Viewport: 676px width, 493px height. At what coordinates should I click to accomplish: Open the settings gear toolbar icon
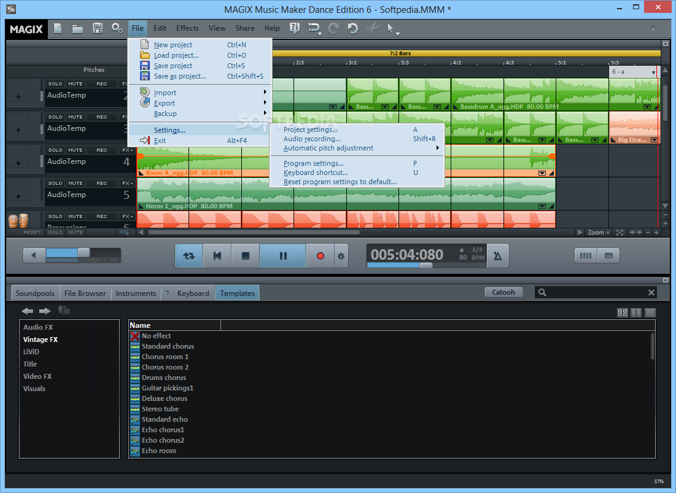tap(117, 28)
